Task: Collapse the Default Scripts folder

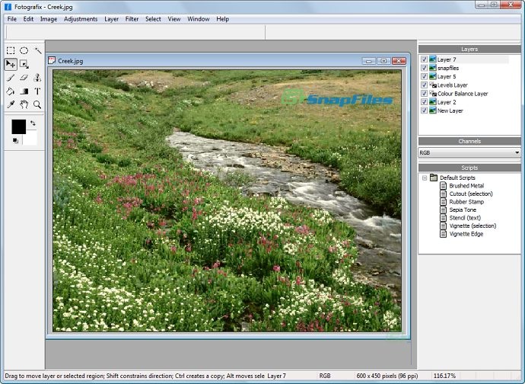Action: click(424, 178)
